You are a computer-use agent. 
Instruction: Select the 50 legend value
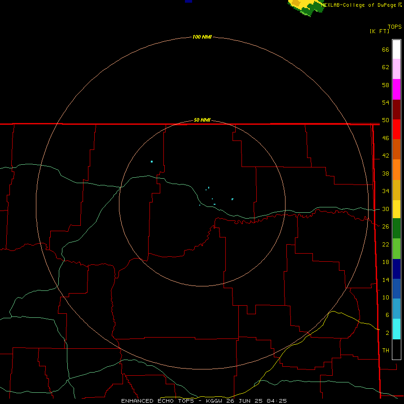click(x=386, y=120)
